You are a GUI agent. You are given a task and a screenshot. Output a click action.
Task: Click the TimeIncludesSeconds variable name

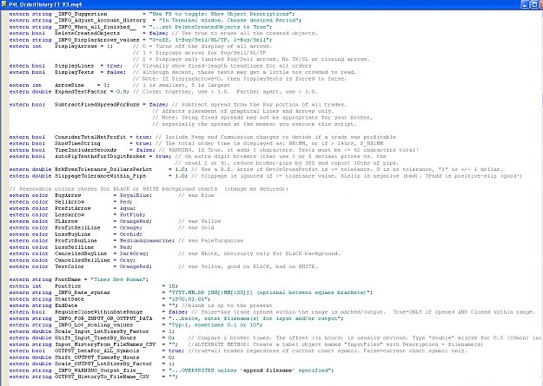[85, 150]
